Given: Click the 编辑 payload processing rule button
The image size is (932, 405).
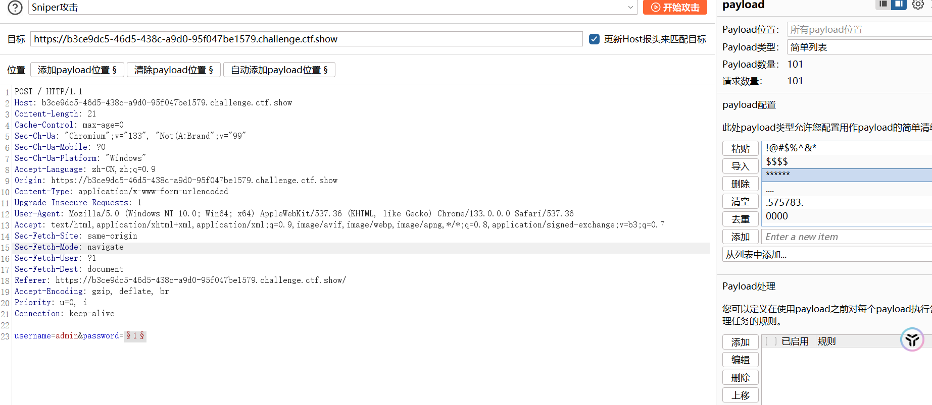Looking at the screenshot, I should click(x=740, y=360).
